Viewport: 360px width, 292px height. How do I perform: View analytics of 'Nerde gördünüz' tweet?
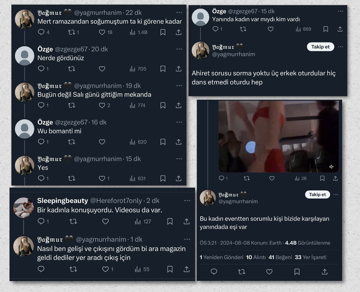(133, 69)
